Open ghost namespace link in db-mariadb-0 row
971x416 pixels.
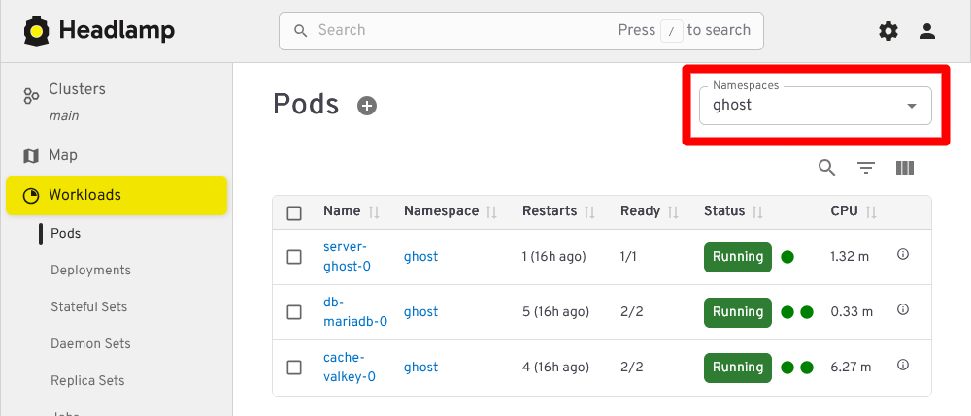click(421, 311)
